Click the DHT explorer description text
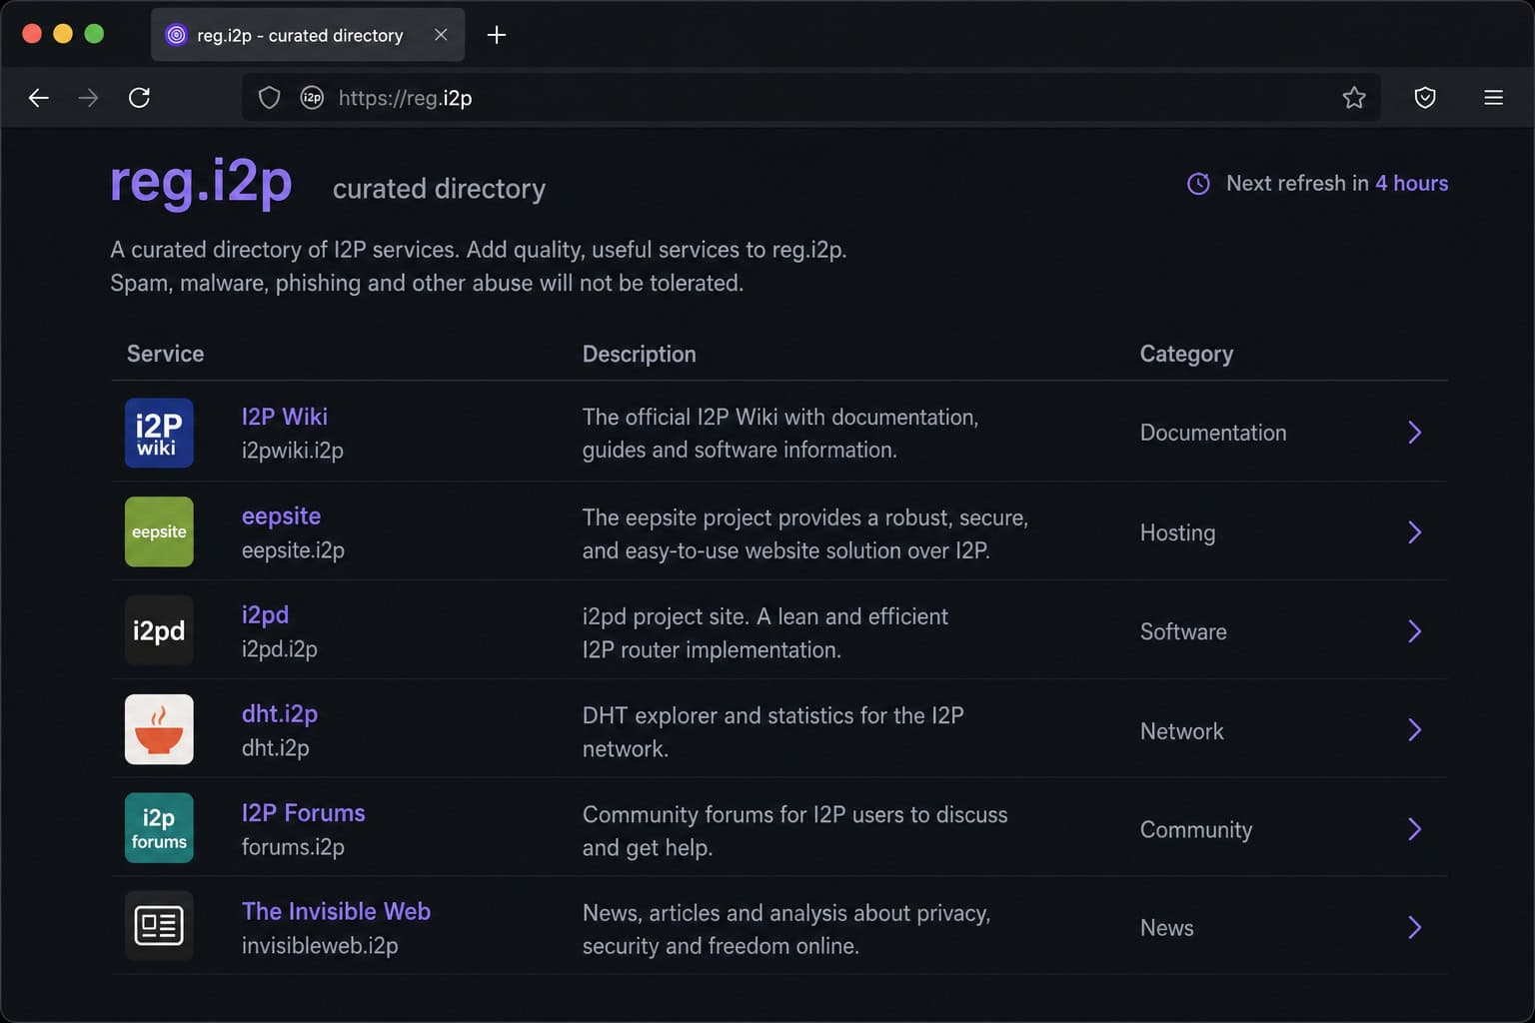The image size is (1535, 1023). (x=773, y=732)
